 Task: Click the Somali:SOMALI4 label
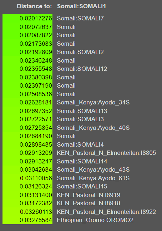pyautogui.click(x=80, y=144)
